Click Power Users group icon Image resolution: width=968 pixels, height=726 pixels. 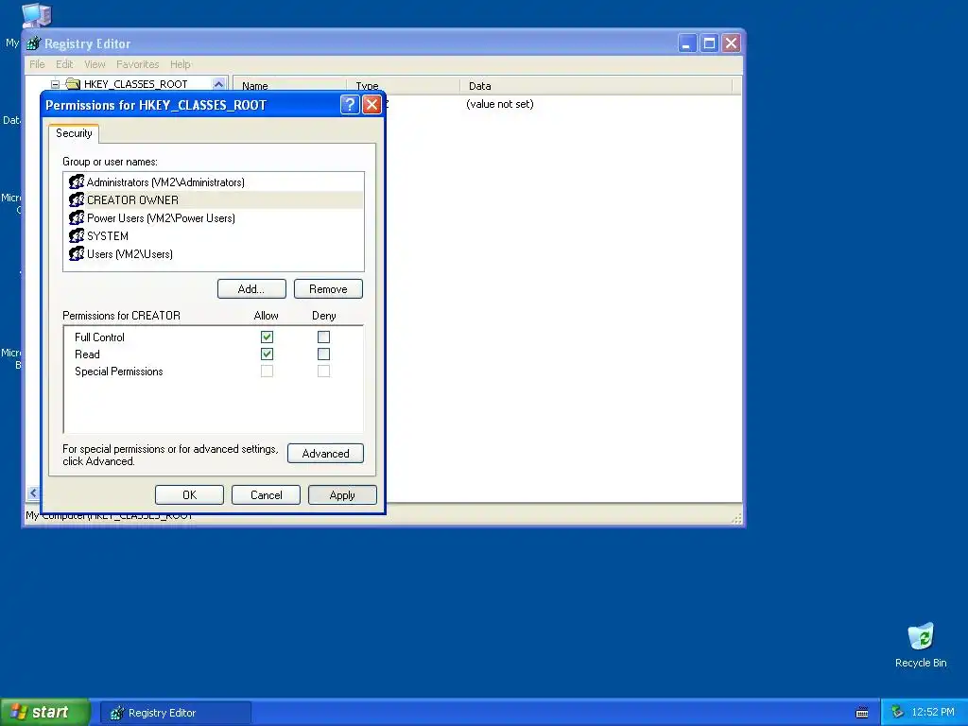point(77,218)
